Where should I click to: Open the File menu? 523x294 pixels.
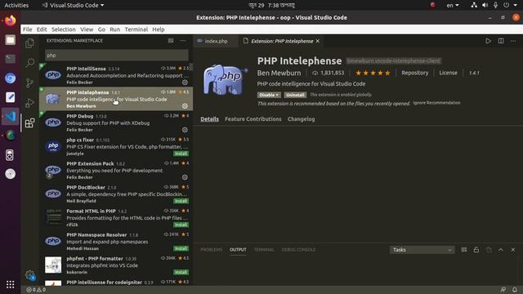pos(27,29)
